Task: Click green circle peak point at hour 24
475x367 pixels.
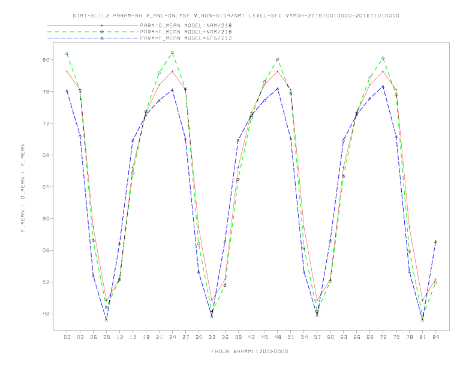Action: [172, 53]
